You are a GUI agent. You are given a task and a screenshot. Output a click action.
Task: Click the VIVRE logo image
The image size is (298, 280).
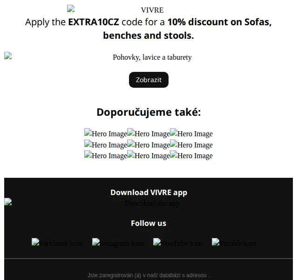pyautogui.click(x=115, y=9)
